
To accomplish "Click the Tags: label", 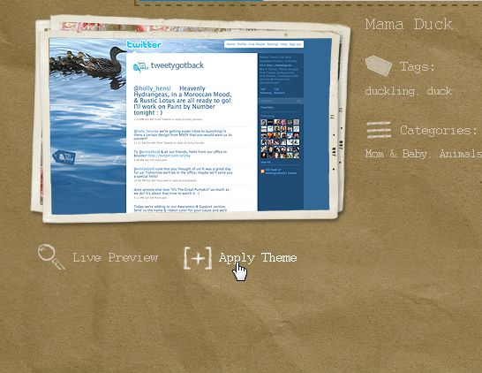I will click(x=418, y=67).
